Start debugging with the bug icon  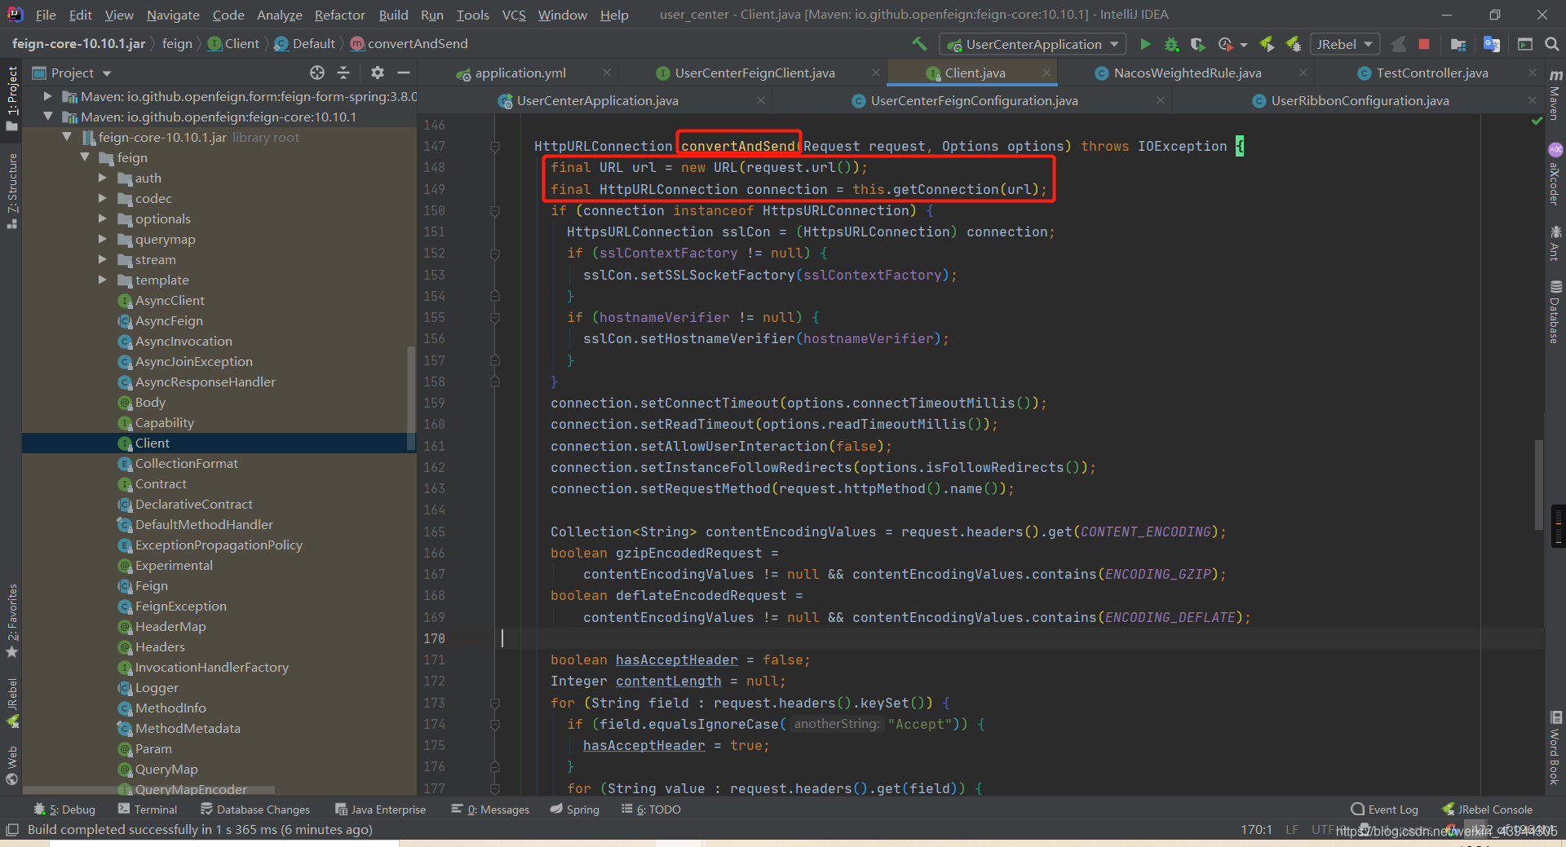1171,44
